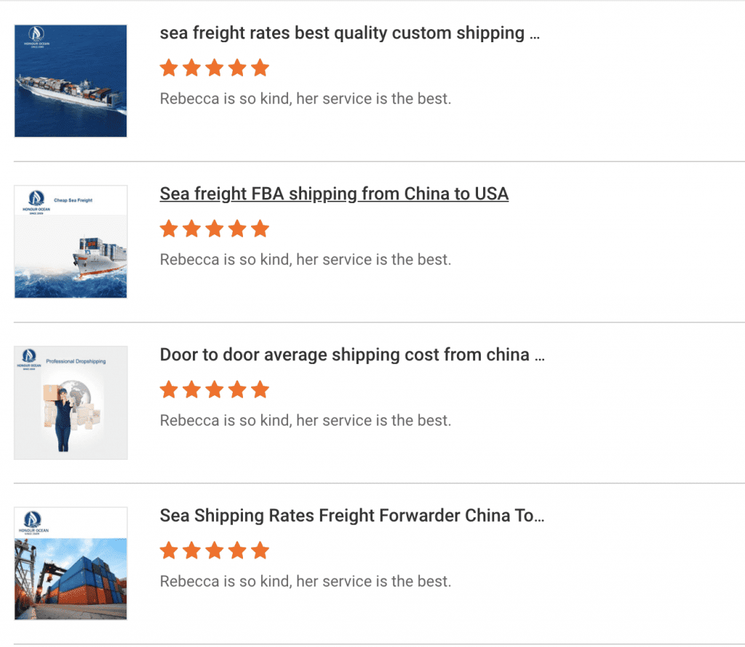
Task: Click first star under Sea Shipping Rates listing
Action: pos(169,551)
